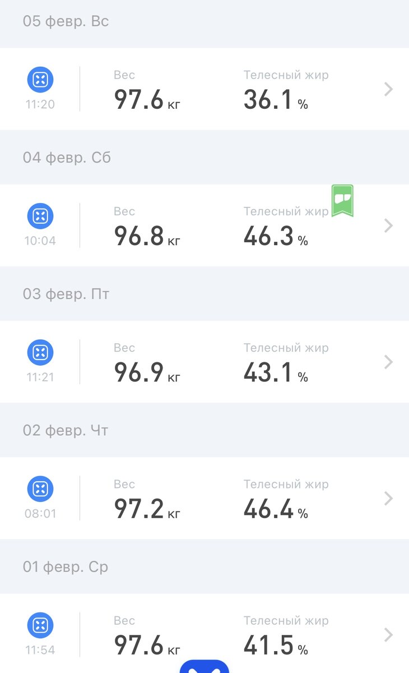Tap the scale icon at 08:01
The width and height of the screenshot is (409, 673).
point(40,488)
